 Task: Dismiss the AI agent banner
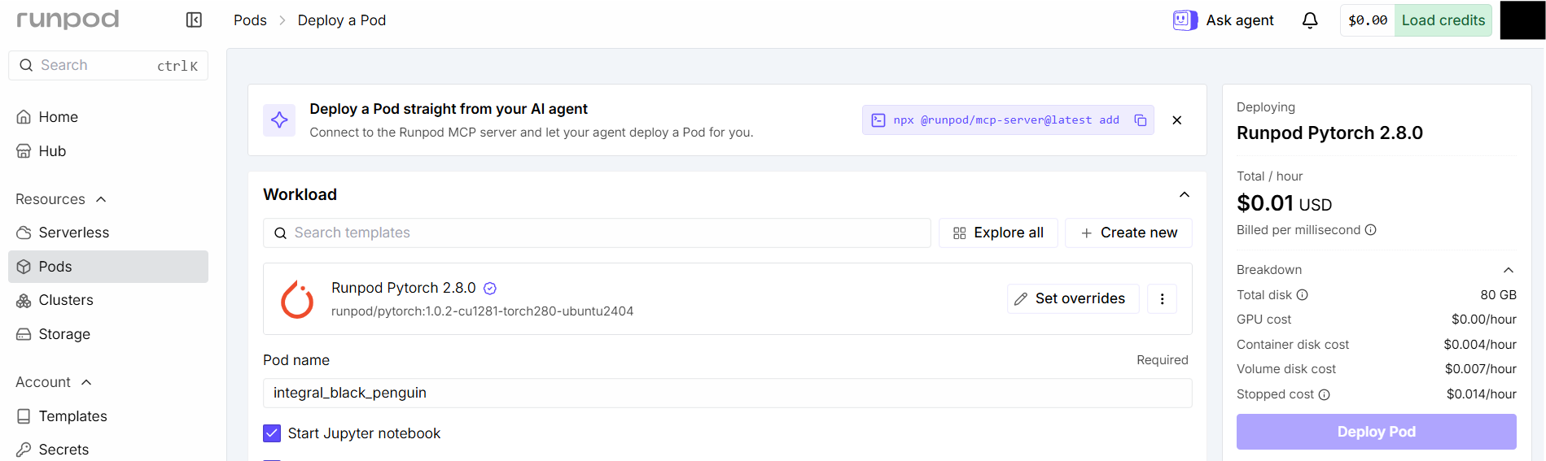tap(1176, 120)
